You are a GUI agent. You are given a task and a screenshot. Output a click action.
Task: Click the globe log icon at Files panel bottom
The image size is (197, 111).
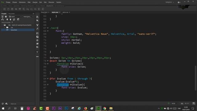tap(6, 104)
